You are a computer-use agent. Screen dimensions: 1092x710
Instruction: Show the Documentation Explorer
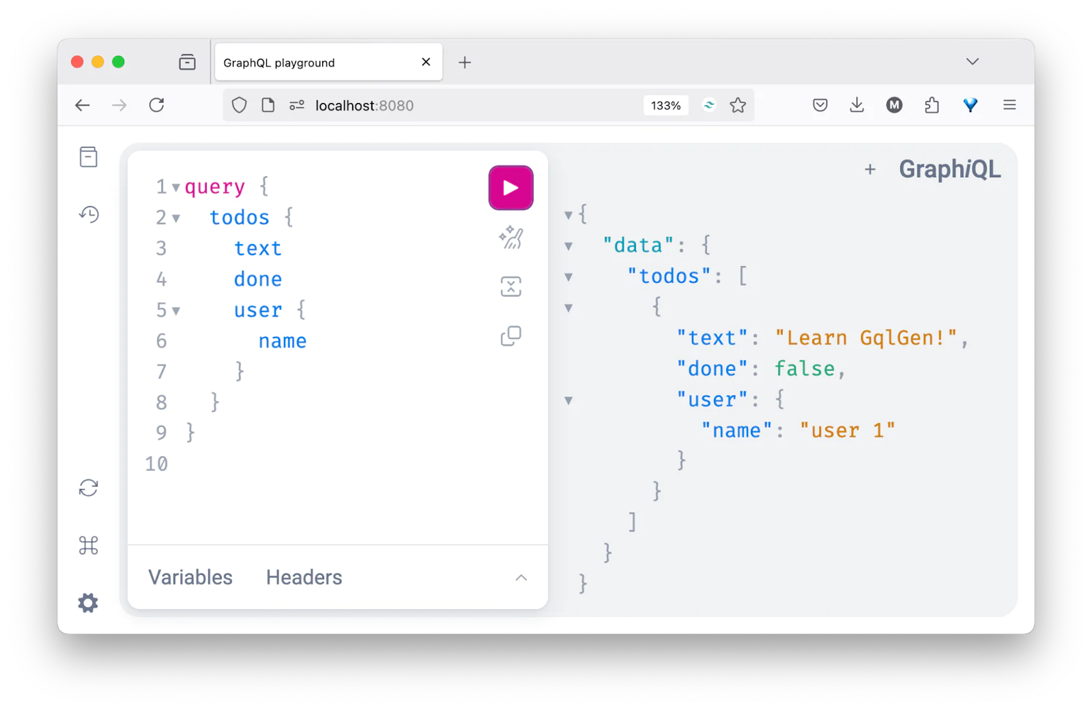click(x=88, y=156)
